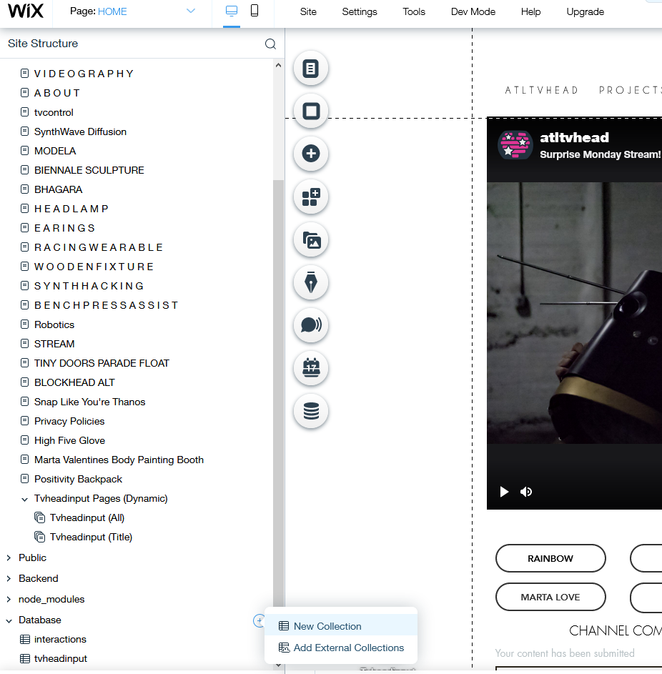Mute the video in preview
The image size is (662, 674).
(526, 492)
